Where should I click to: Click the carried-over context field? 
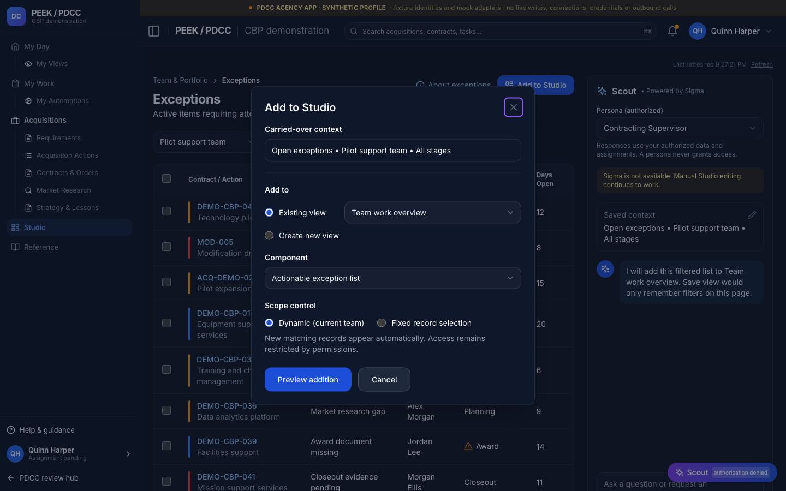(x=393, y=151)
